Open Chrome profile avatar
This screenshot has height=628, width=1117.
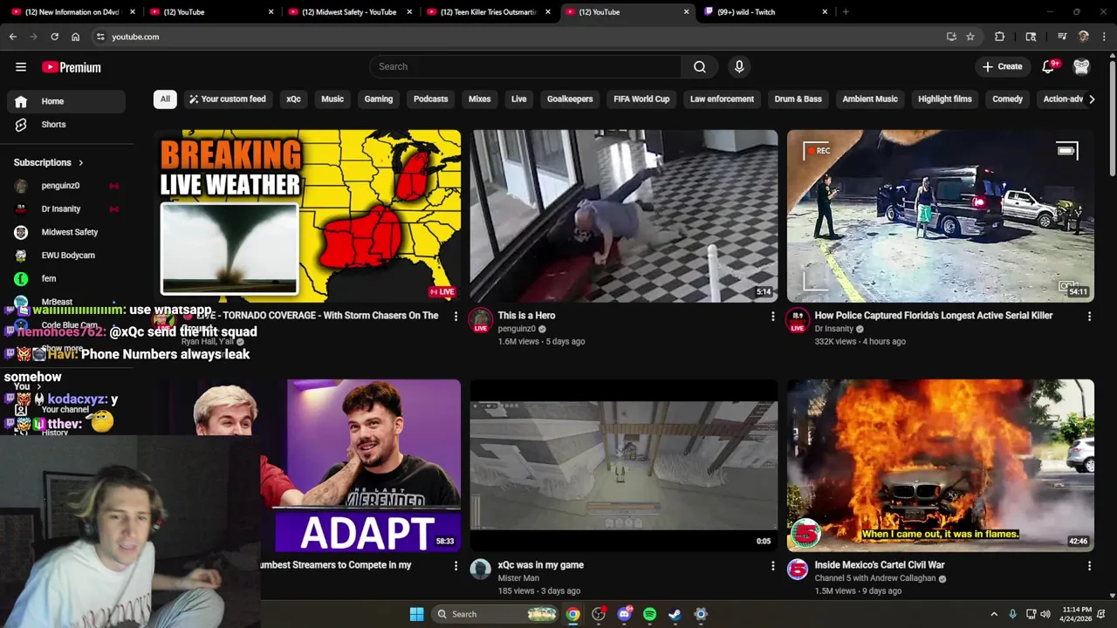(1083, 37)
